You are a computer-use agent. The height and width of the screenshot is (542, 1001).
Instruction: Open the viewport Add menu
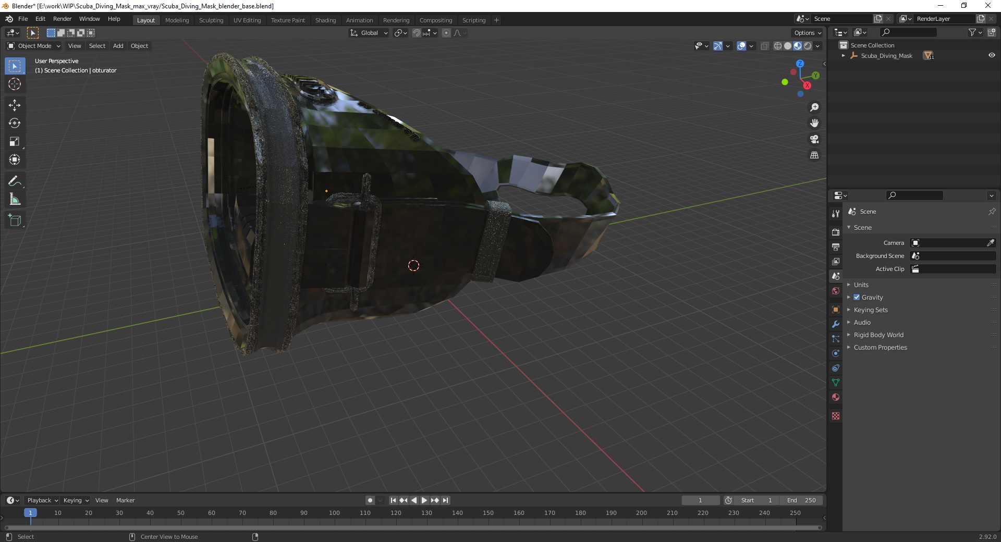[x=118, y=46]
